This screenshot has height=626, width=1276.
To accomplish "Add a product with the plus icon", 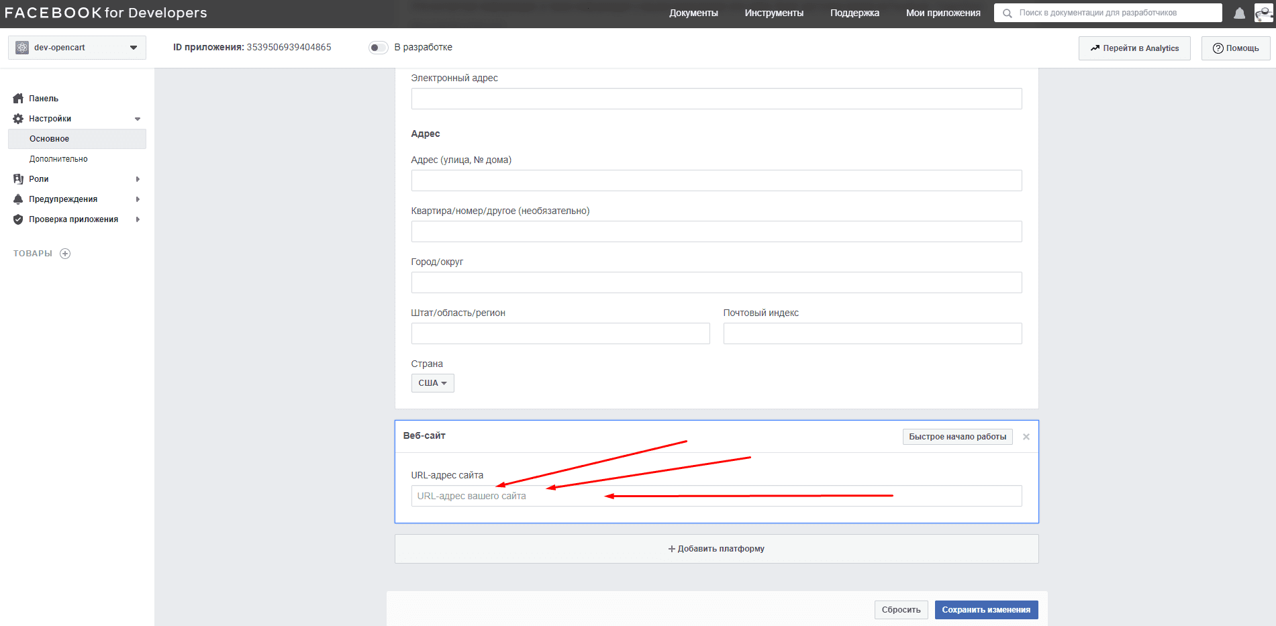I will (x=65, y=254).
